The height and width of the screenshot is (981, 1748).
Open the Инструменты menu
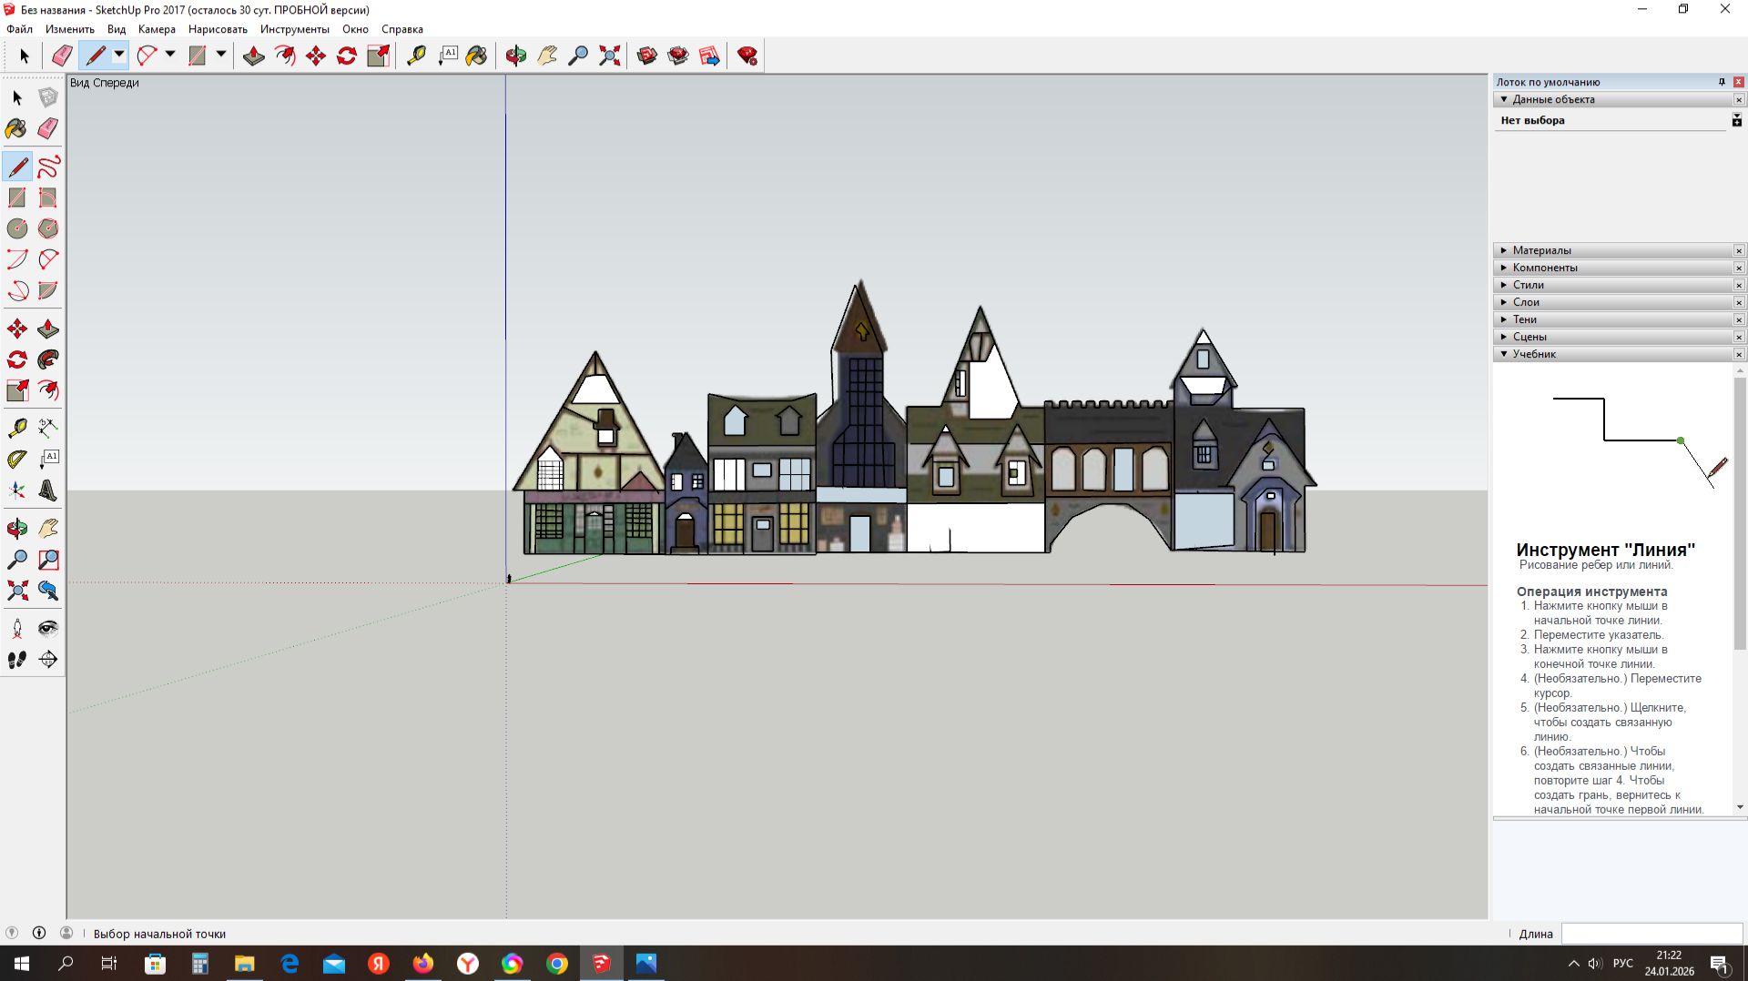click(x=294, y=29)
